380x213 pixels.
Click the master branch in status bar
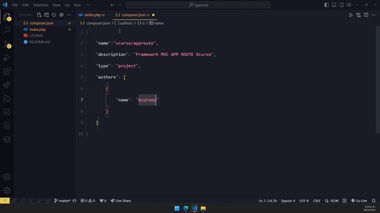click(x=62, y=201)
